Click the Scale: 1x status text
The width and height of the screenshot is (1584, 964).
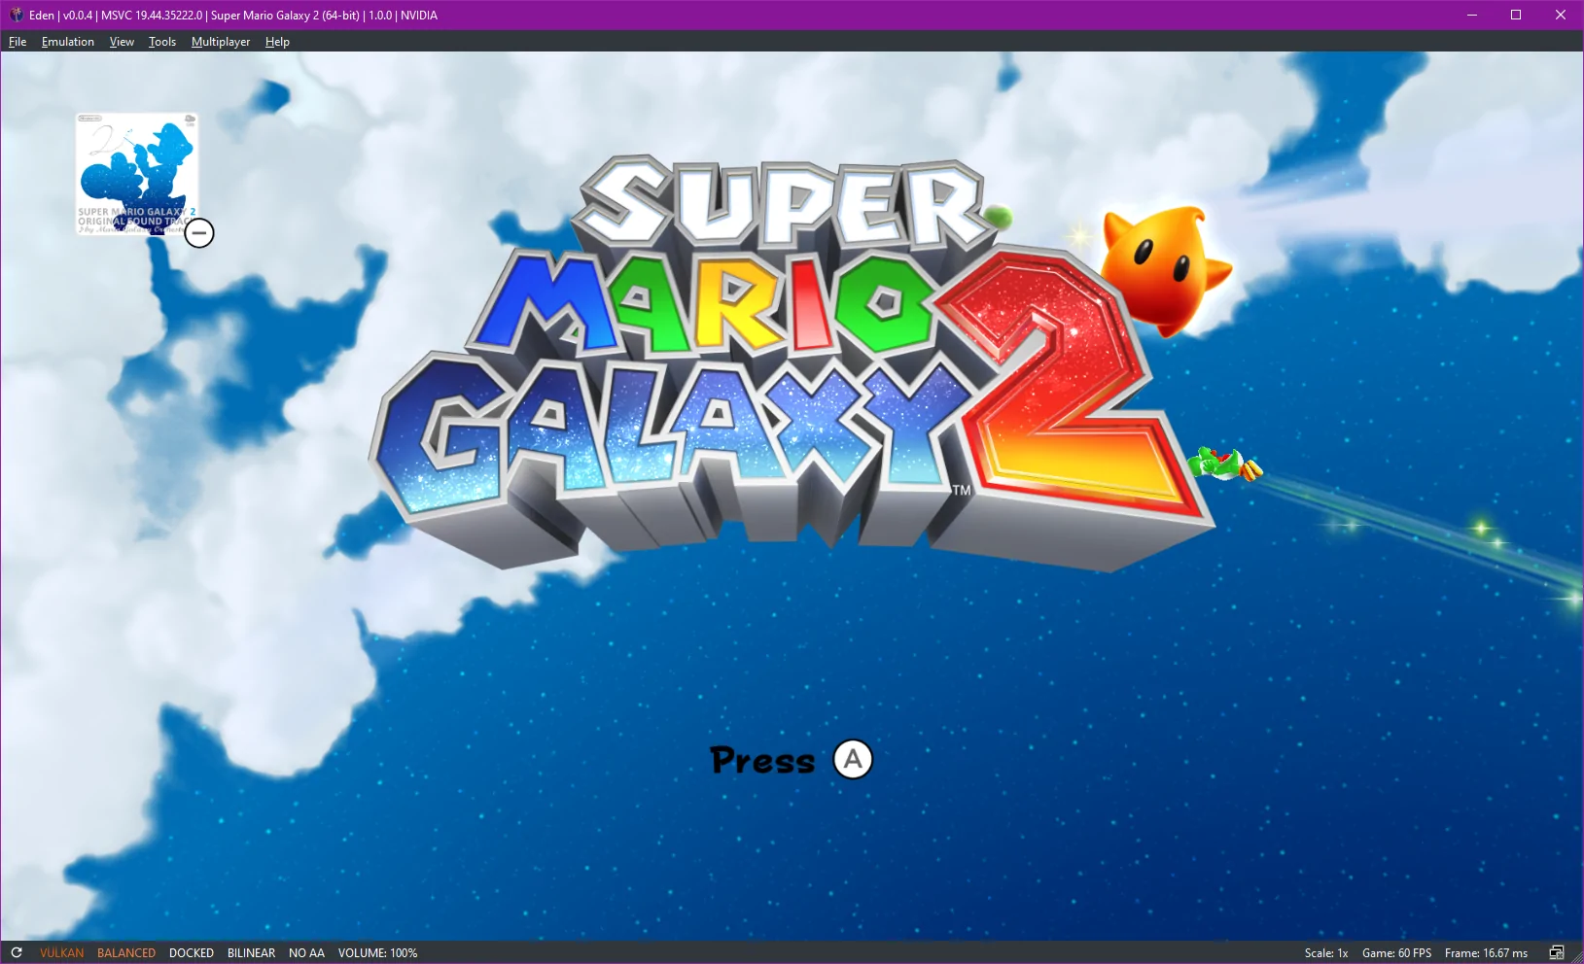tap(1326, 953)
